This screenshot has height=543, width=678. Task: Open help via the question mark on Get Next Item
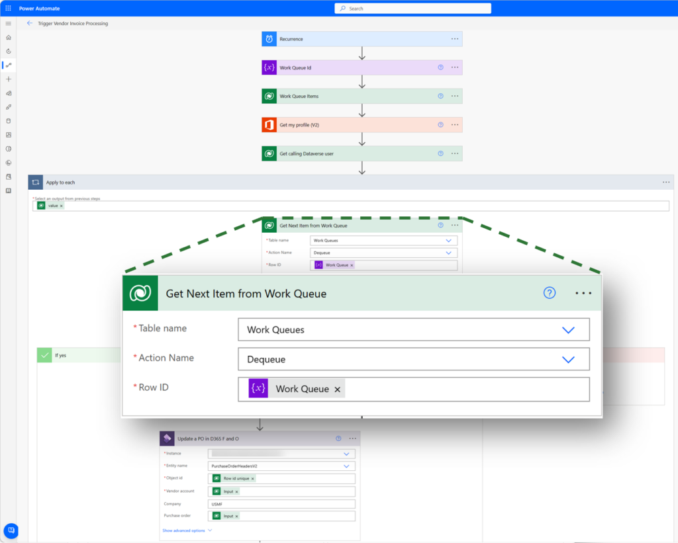point(549,292)
